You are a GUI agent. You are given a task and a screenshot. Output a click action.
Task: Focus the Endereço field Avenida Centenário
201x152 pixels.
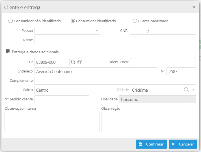(x=96, y=71)
